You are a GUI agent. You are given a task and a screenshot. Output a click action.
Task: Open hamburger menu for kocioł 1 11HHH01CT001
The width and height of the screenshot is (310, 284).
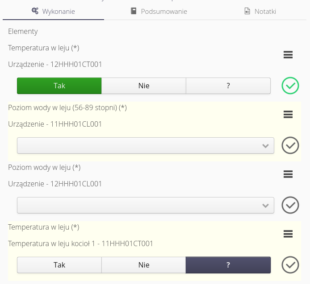(x=288, y=234)
